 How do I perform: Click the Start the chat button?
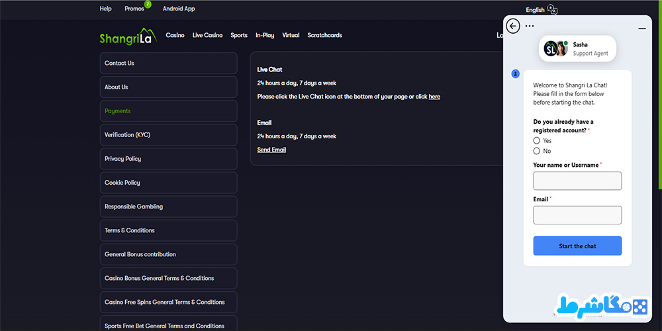point(577,246)
